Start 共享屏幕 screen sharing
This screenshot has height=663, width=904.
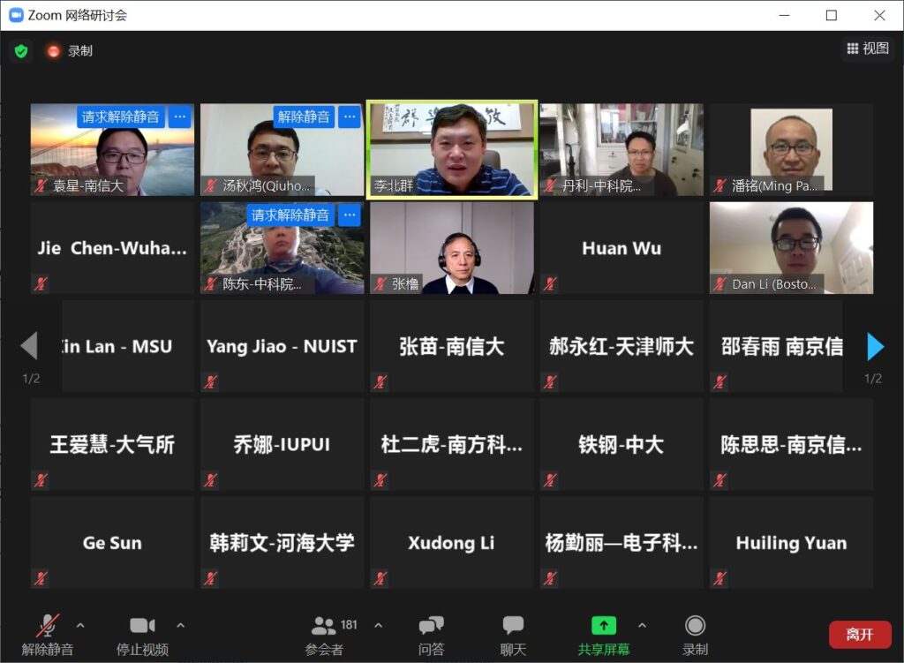[x=604, y=634]
